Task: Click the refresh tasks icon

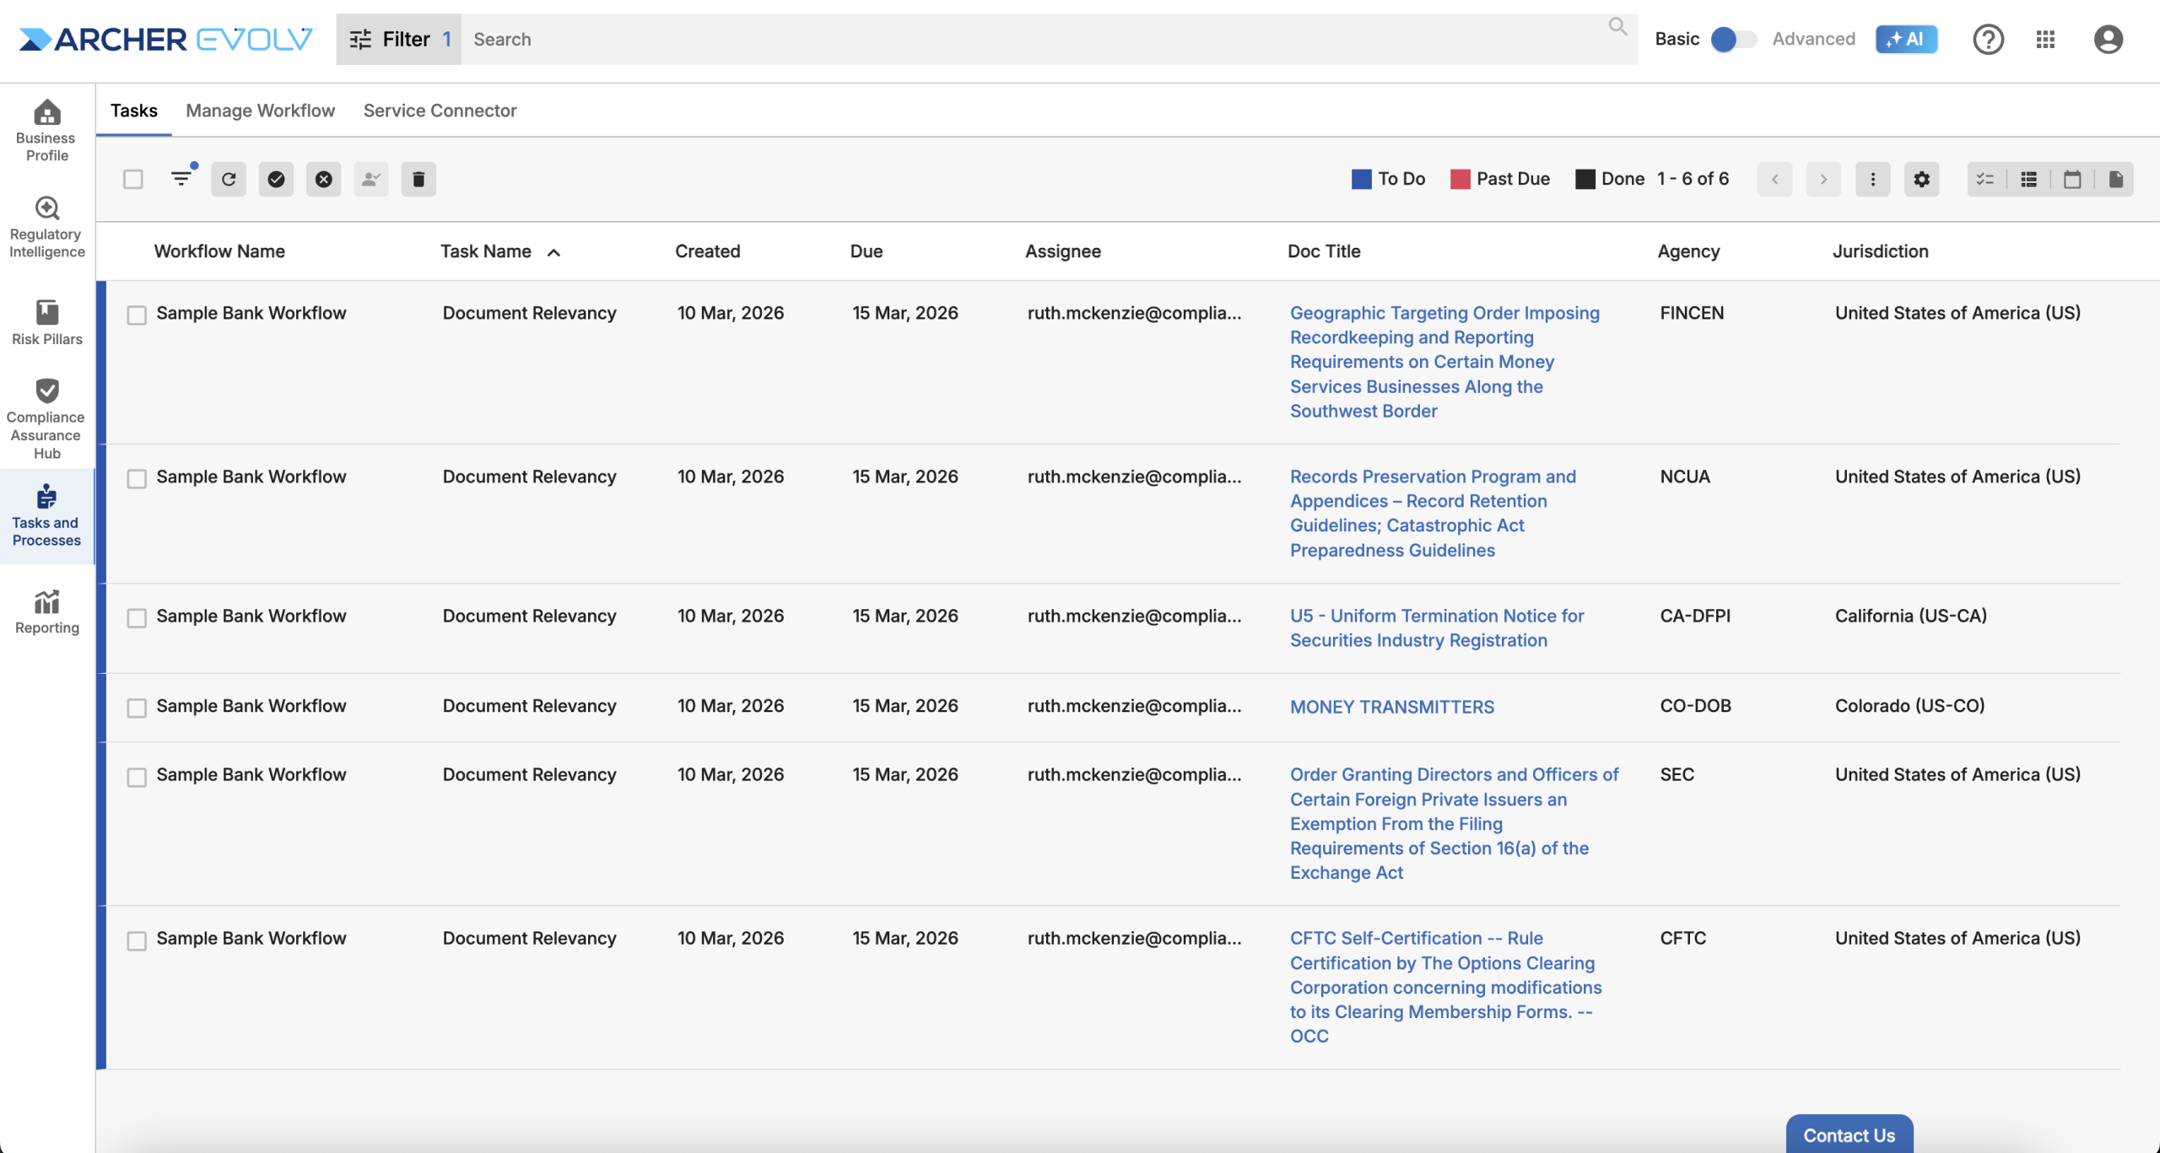Action: pyautogui.click(x=229, y=179)
